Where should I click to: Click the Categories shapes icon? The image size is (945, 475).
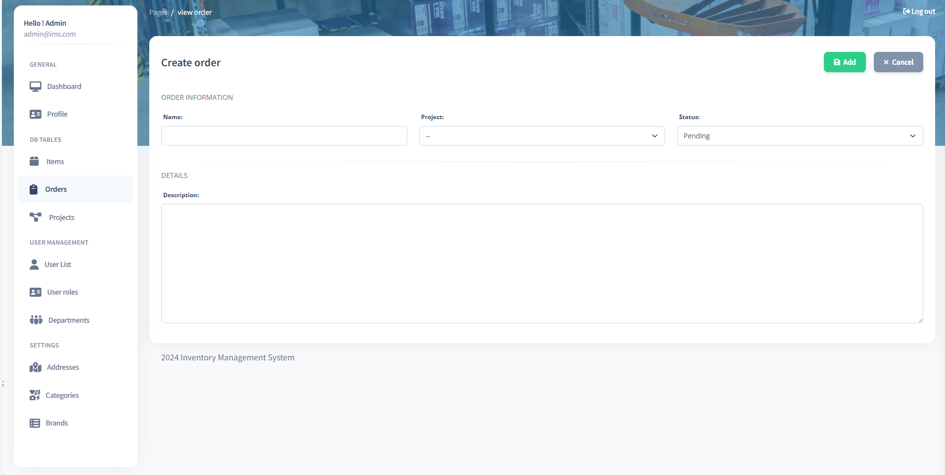click(x=35, y=395)
